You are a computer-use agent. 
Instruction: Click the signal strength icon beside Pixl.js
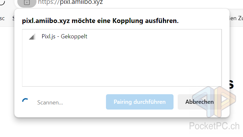[x=32, y=37]
